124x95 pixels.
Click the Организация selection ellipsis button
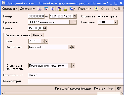click(71, 22)
